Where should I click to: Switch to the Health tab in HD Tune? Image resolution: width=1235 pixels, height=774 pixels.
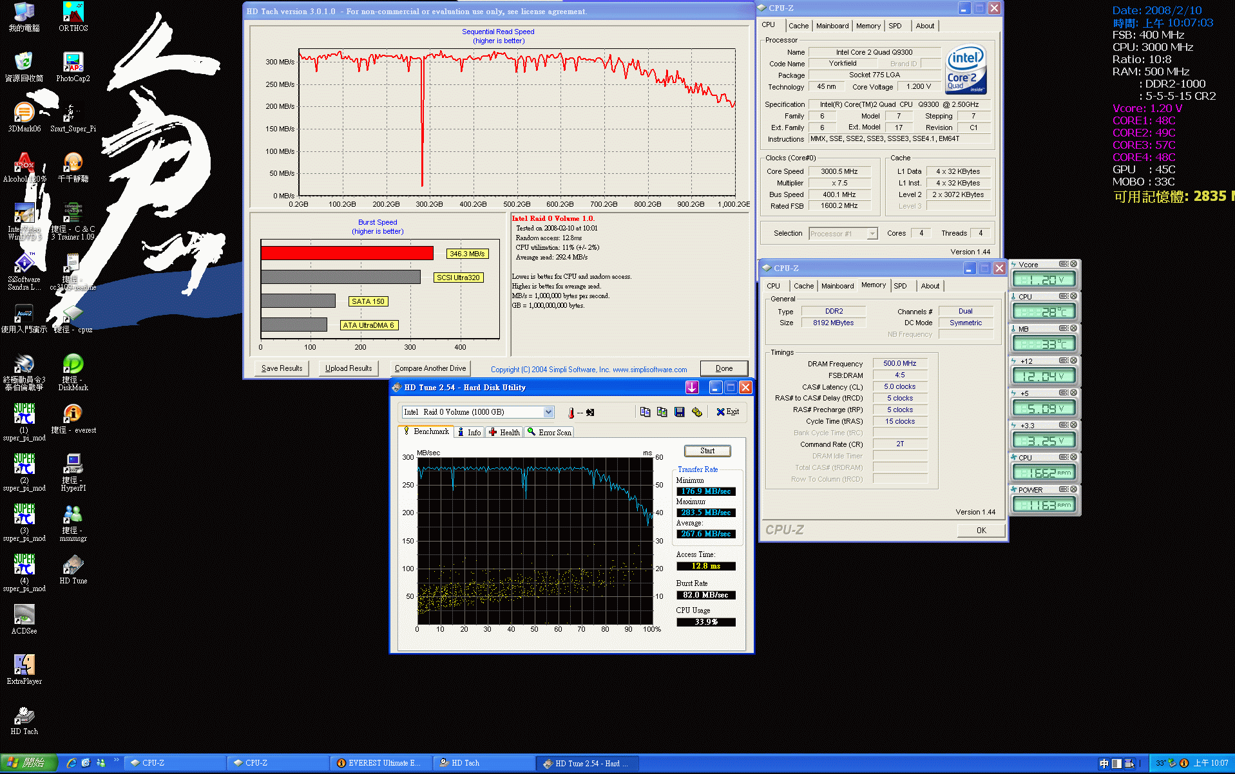[x=504, y=433]
